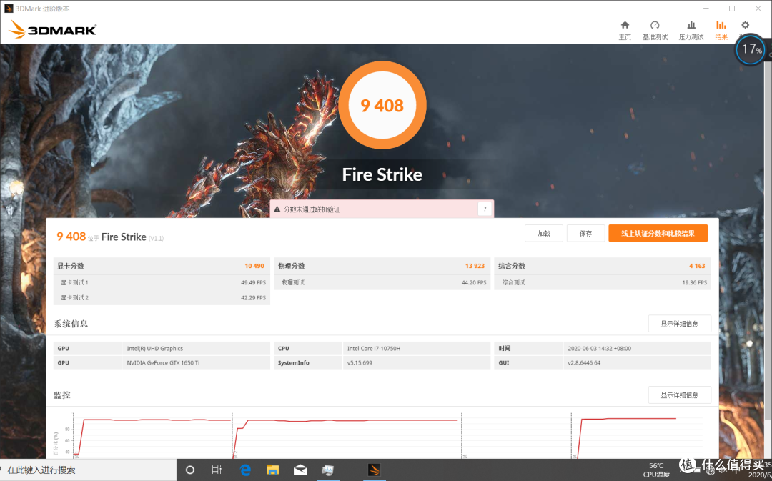The image size is (772, 481).
Task: Click the 综合分数 4 163 value
Action: point(697,266)
